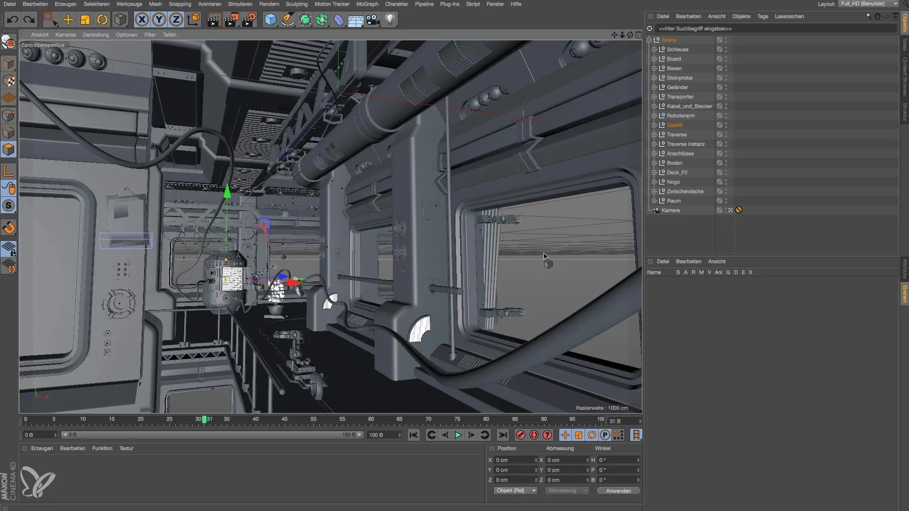
Task: Expand the Board object tree
Action: coord(654,59)
